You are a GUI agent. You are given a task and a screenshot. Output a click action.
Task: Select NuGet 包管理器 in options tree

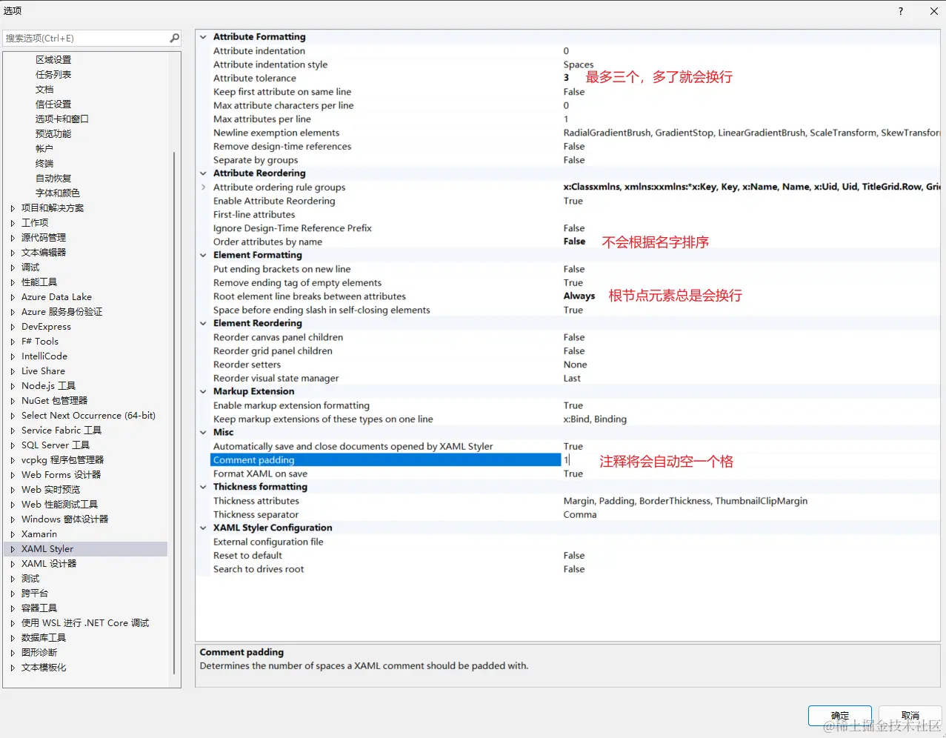(x=54, y=401)
